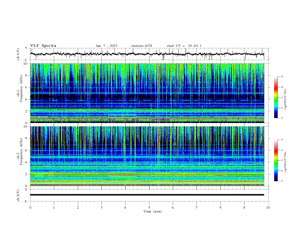Click the lower PSD color scale bar
The height and width of the screenshot is (233, 302).
[x=276, y=160]
